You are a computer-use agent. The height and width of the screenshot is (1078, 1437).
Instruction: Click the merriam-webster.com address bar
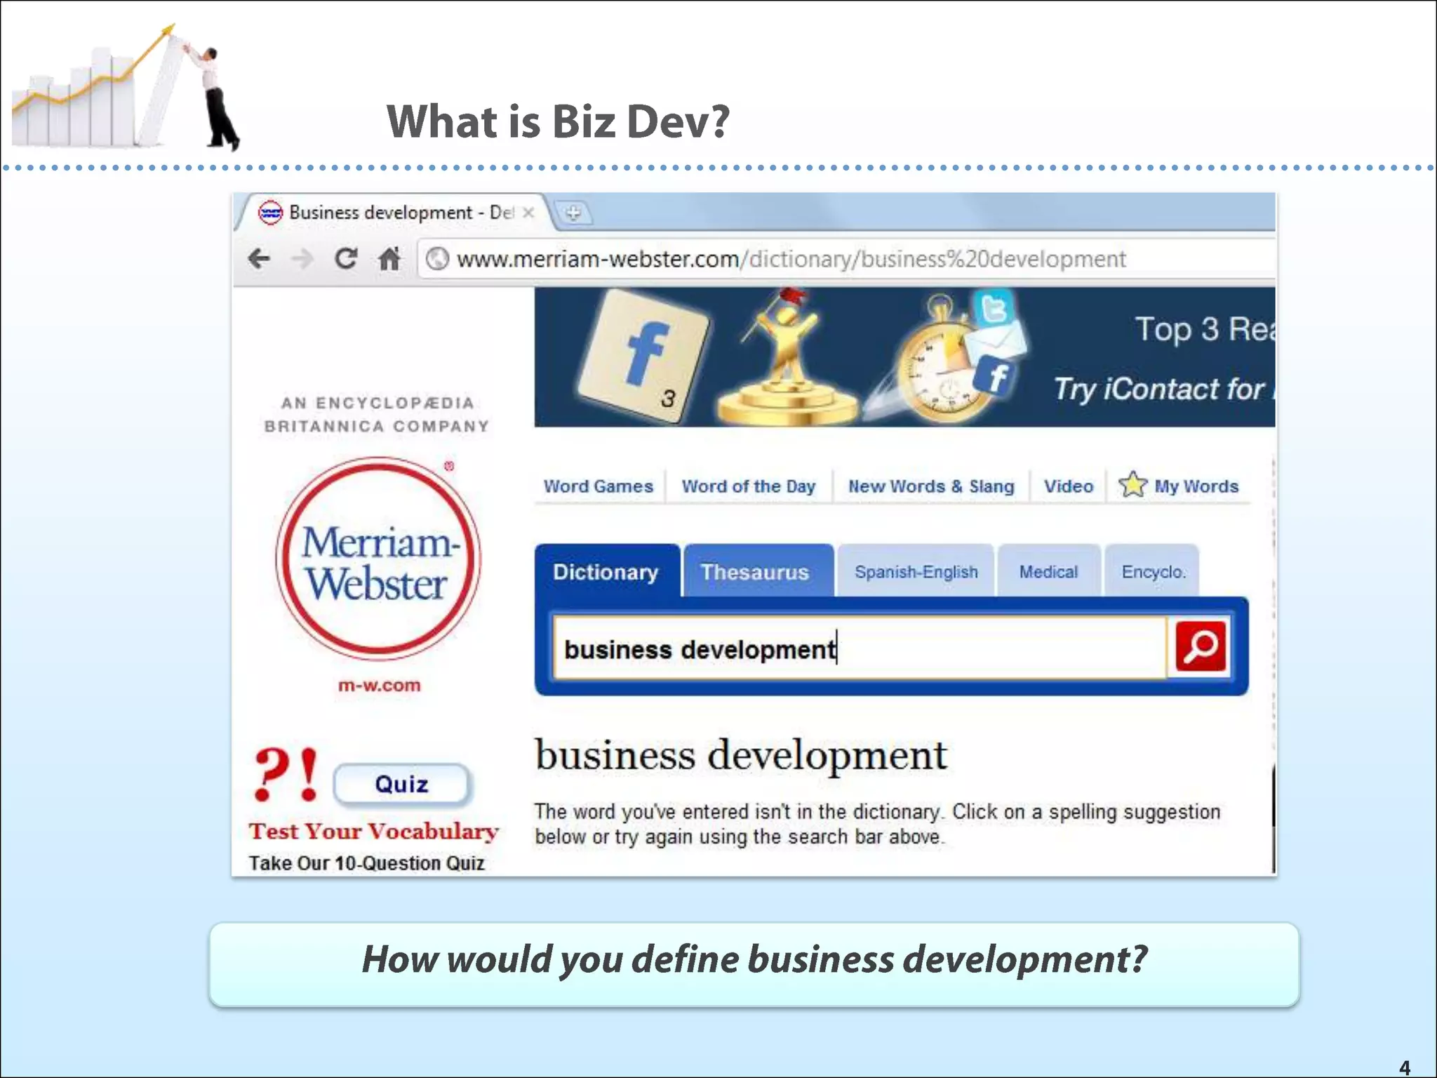(791, 259)
